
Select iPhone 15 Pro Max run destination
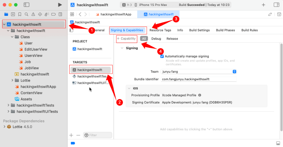point(151,5)
